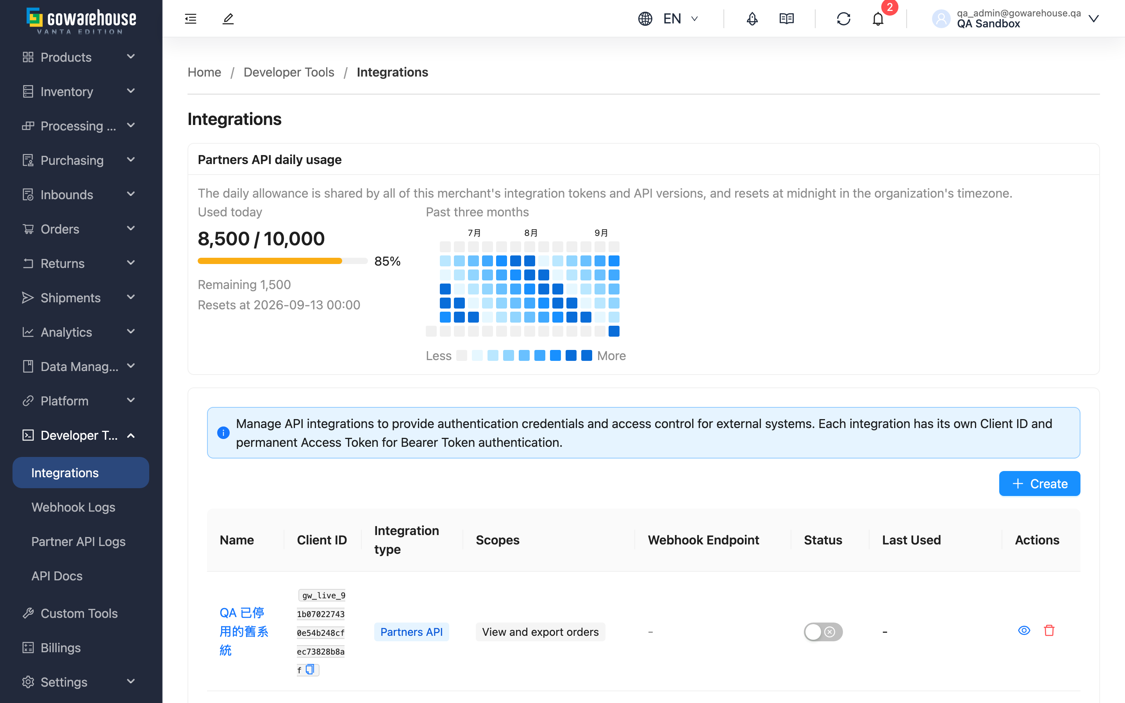
Task: Collapse sidebar with the menu fold icon
Action: (x=191, y=19)
